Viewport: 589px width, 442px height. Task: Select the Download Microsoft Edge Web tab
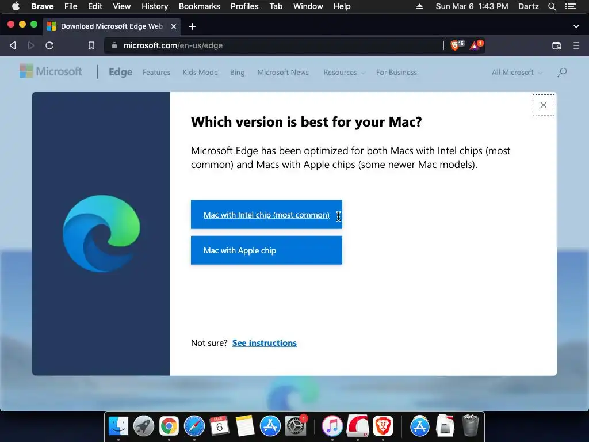pos(112,26)
